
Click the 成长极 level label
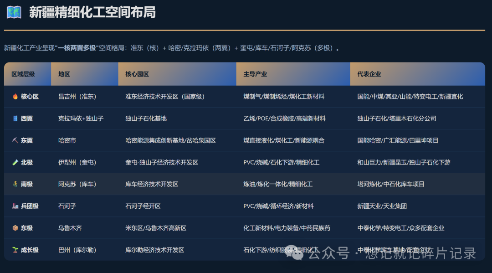coord(30,250)
